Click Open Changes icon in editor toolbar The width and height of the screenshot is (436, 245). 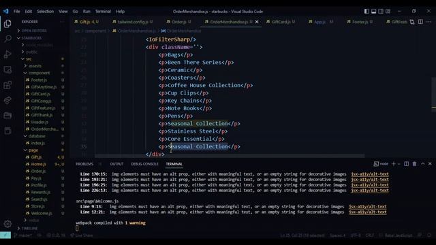click(x=412, y=22)
